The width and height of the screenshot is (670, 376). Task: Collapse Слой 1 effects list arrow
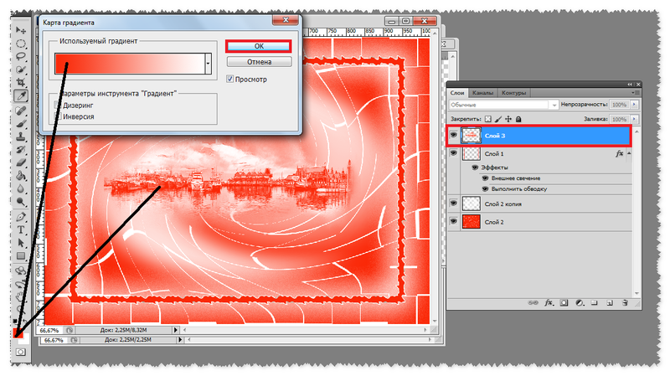coord(629,153)
